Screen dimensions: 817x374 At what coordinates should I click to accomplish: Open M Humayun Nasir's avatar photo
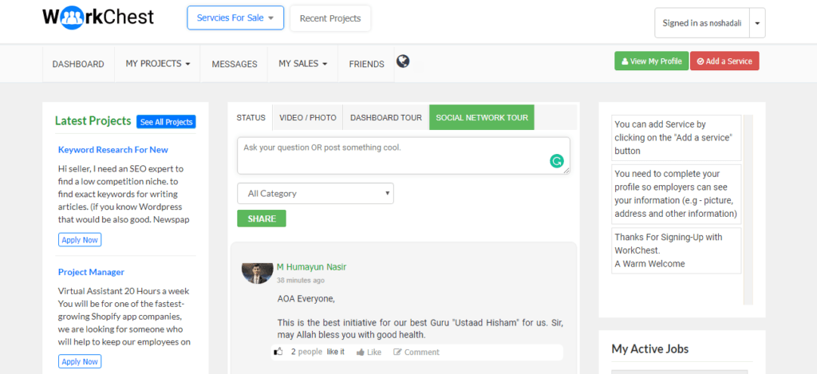[258, 273]
